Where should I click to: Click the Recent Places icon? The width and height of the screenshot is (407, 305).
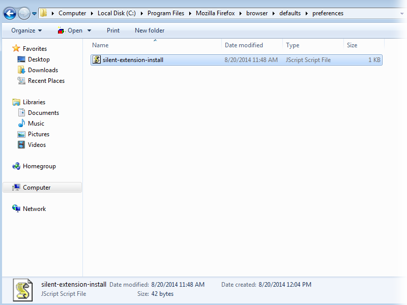tap(21, 81)
